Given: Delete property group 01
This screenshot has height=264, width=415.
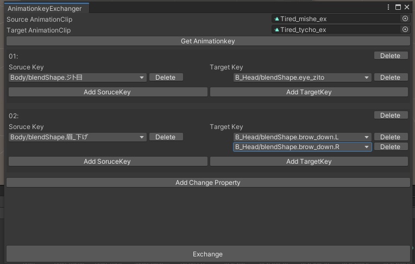Looking at the screenshot, I should click(391, 55).
